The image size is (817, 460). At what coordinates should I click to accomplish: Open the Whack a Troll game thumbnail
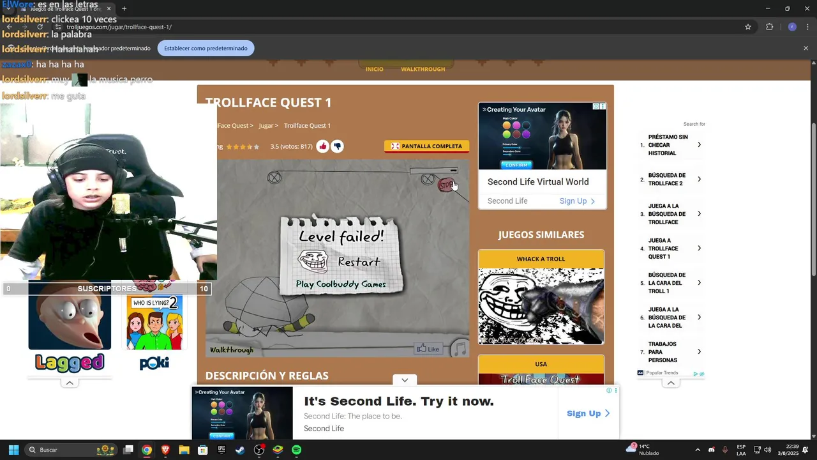tap(541, 306)
